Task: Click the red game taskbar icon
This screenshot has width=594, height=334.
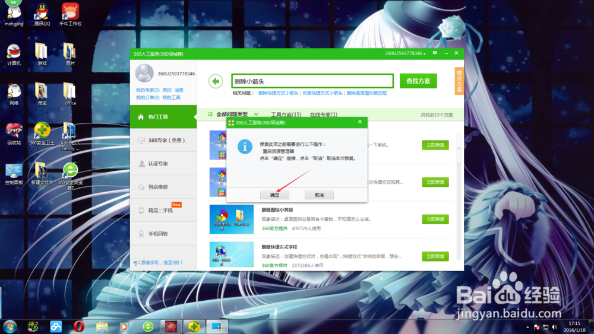Action: (x=171, y=326)
